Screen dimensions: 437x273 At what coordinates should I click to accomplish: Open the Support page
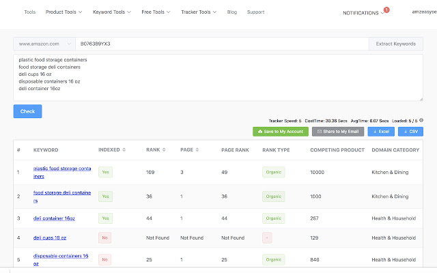point(255,12)
